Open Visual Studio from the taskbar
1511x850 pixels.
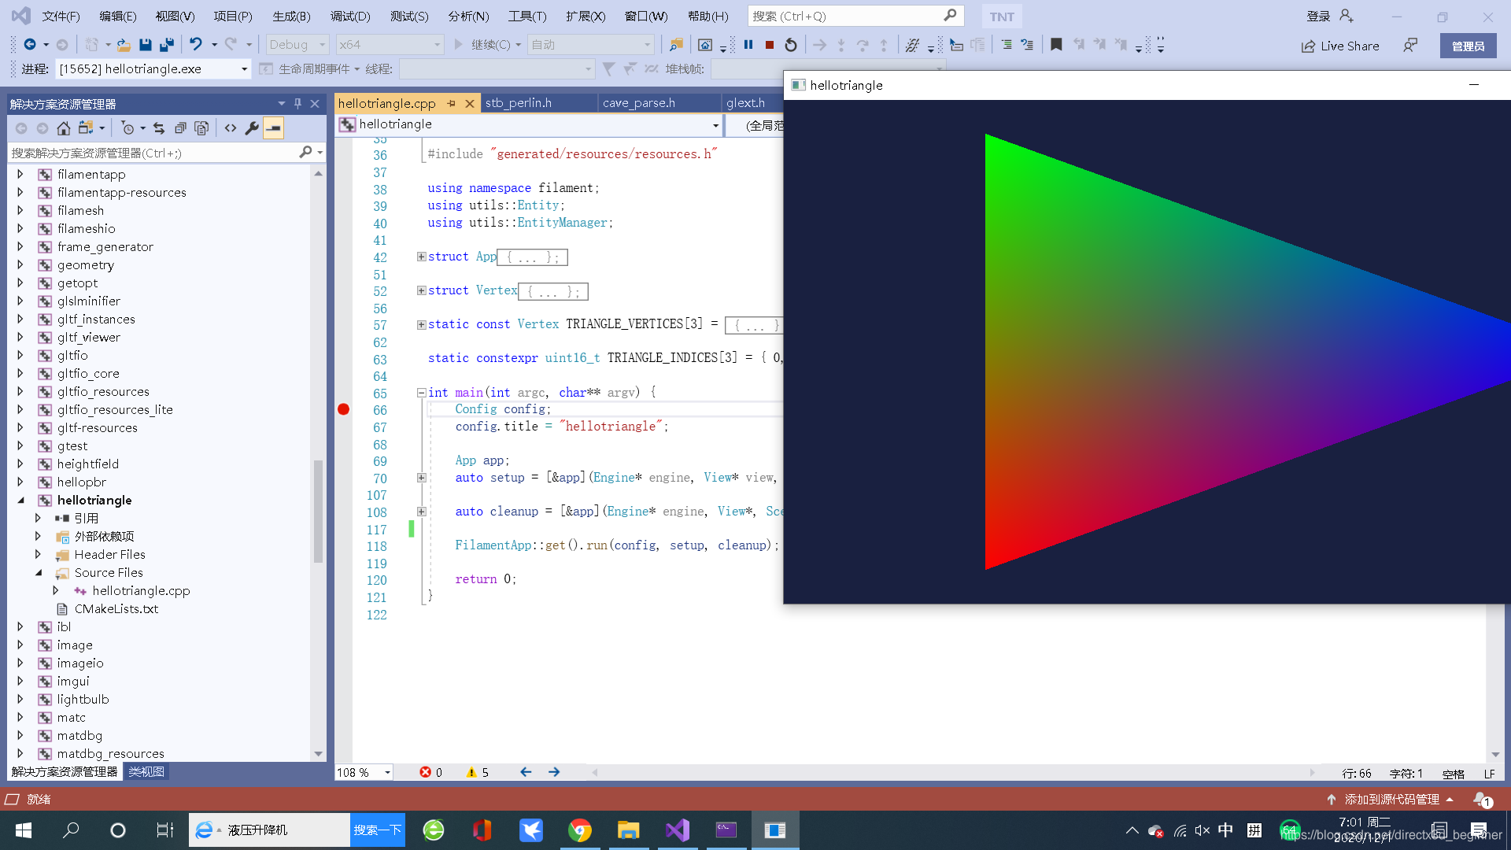pos(677,830)
